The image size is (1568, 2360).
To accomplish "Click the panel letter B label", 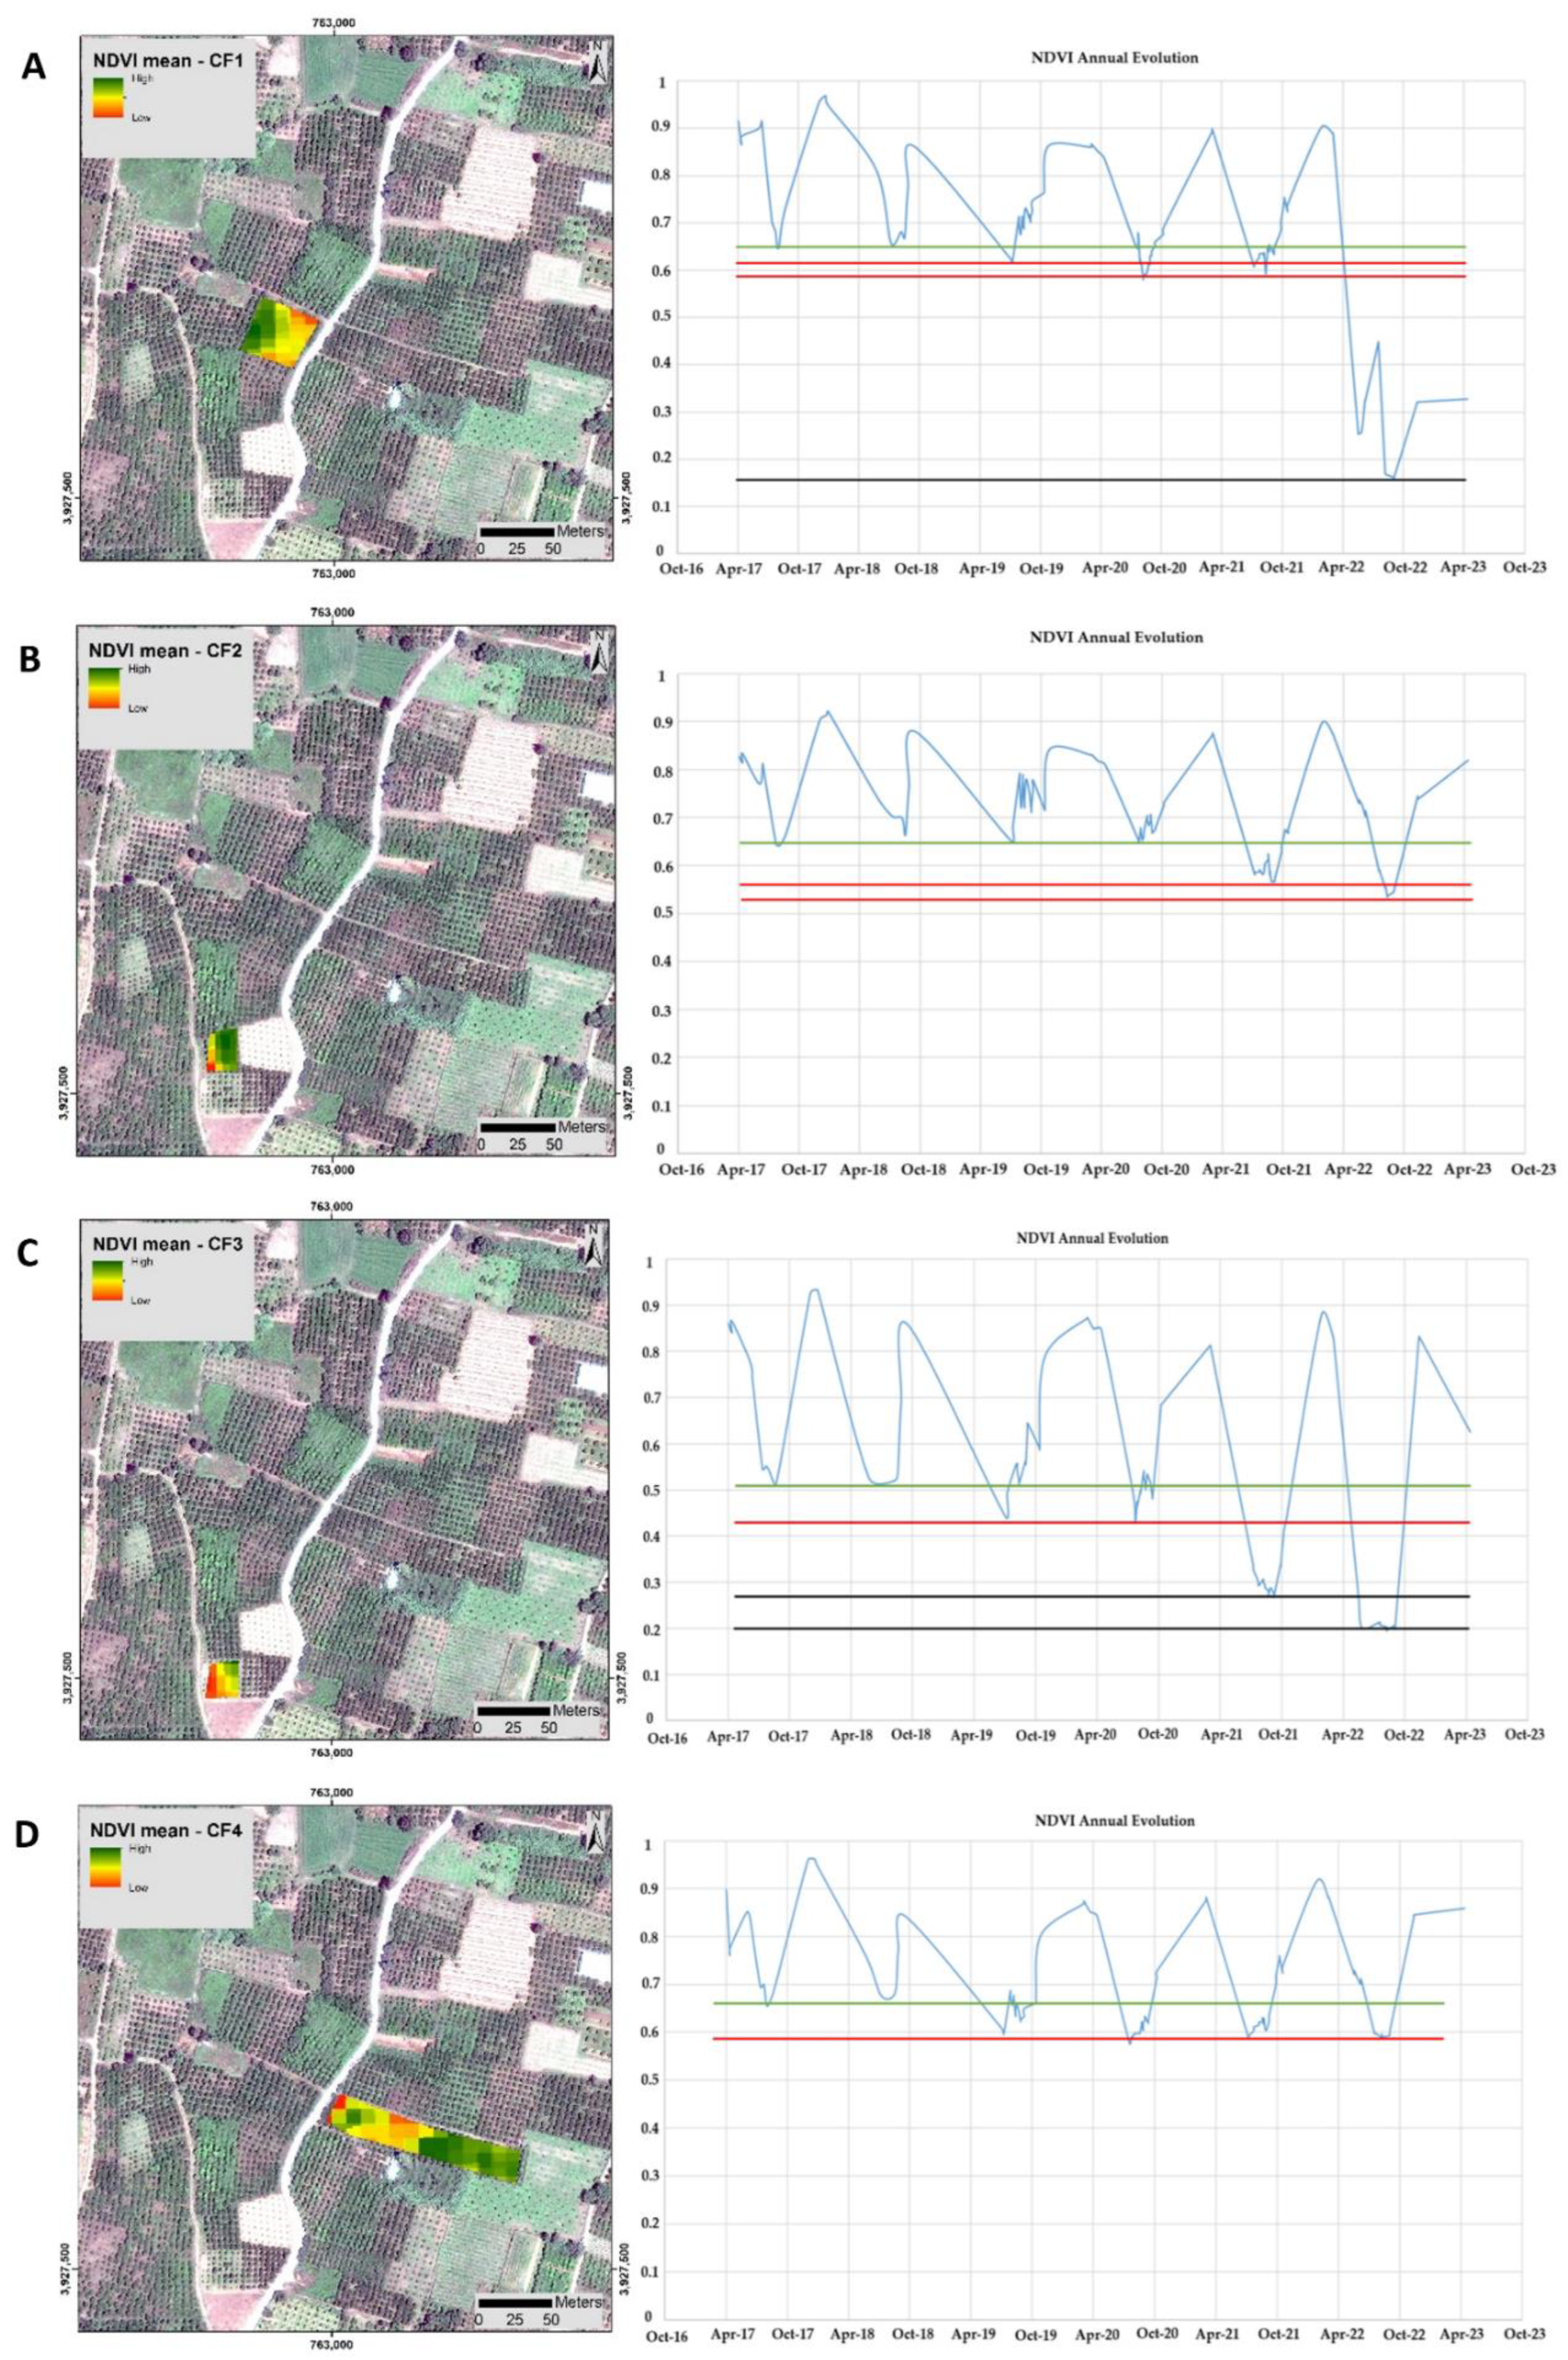I will click(x=30, y=660).
